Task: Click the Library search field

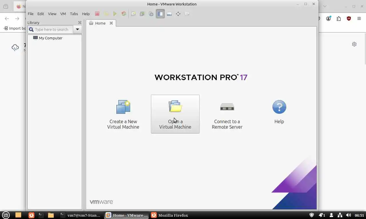Action: 53,29
